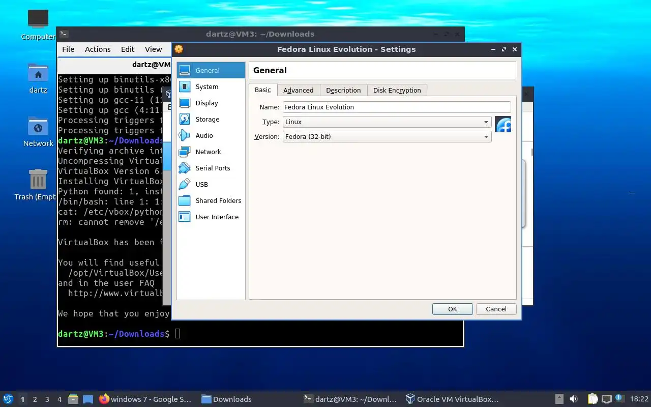Switch to workspace 1
Viewport: 651px width, 407px height.
tap(22, 399)
